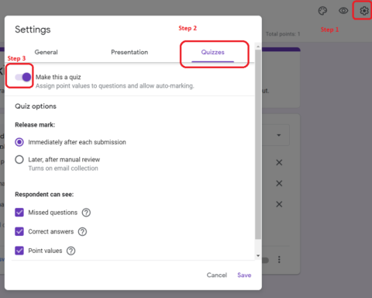Open the Quizzes tab
The height and width of the screenshot is (298, 372).
tap(212, 52)
